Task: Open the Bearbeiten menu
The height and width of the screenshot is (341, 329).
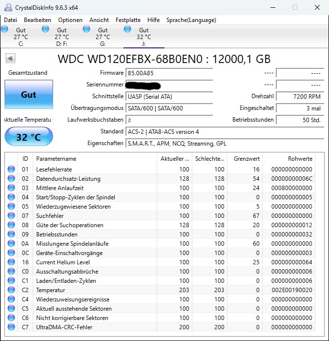Action: click(x=38, y=20)
